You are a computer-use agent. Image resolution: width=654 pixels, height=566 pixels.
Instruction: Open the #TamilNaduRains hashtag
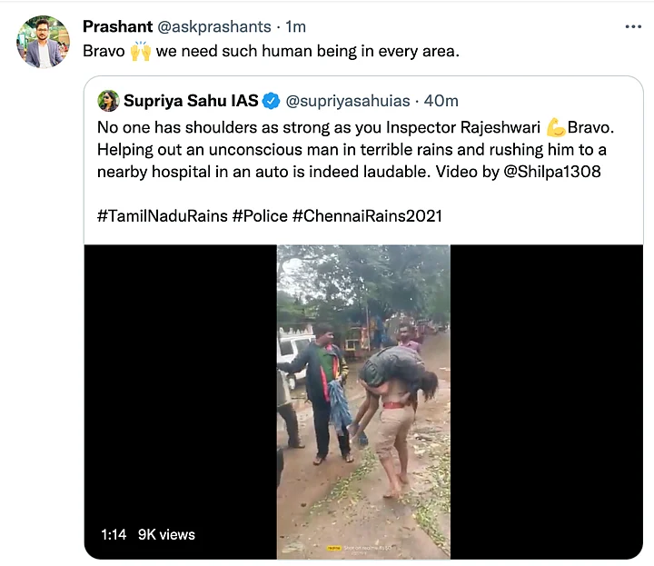[x=163, y=216]
